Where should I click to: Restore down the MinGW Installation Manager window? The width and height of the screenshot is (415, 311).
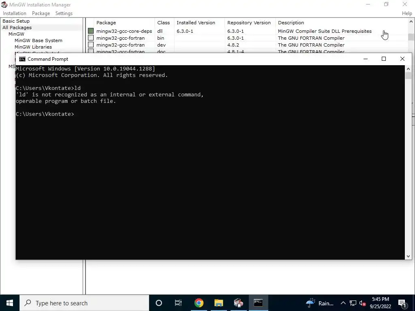coord(386,4)
